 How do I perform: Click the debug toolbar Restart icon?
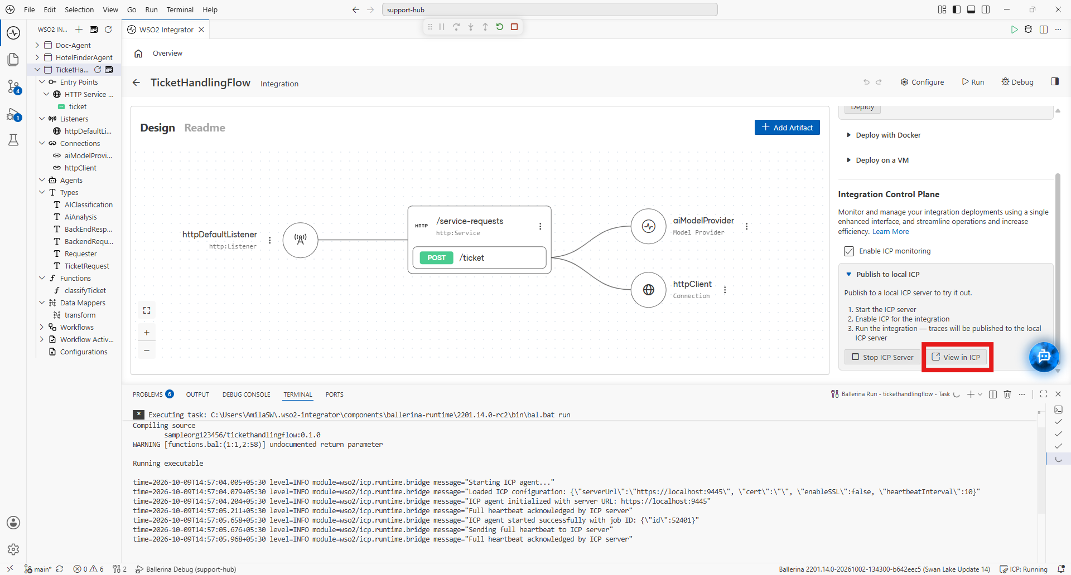500,27
